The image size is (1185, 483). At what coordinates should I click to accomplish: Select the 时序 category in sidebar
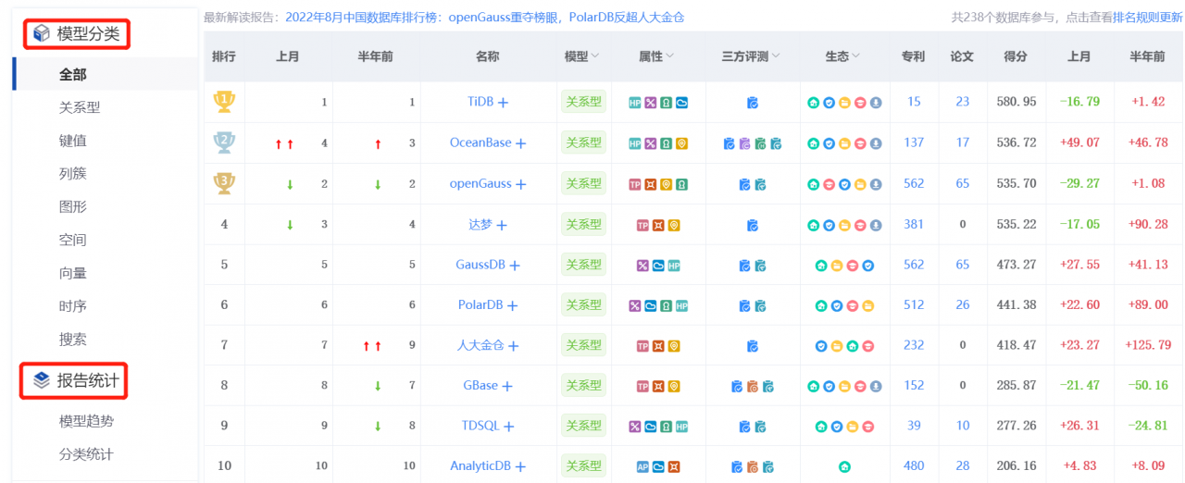click(x=73, y=305)
